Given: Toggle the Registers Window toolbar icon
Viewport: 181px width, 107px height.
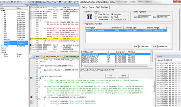Looking at the screenshot, I should click(x=39, y=2).
